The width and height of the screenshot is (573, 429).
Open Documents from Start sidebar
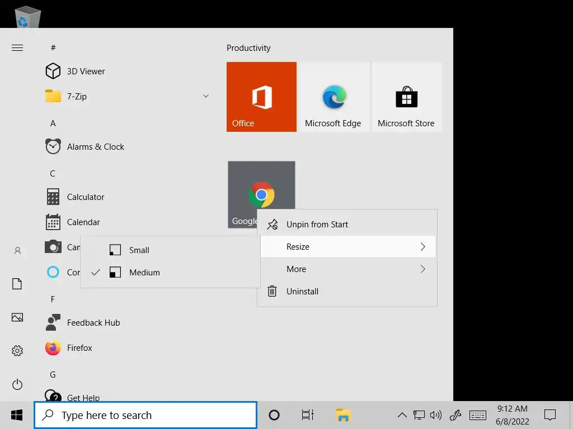pyautogui.click(x=17, y=283)
